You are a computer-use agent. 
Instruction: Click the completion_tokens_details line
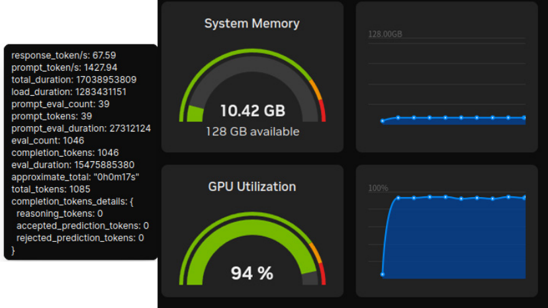tap(73, 201)
